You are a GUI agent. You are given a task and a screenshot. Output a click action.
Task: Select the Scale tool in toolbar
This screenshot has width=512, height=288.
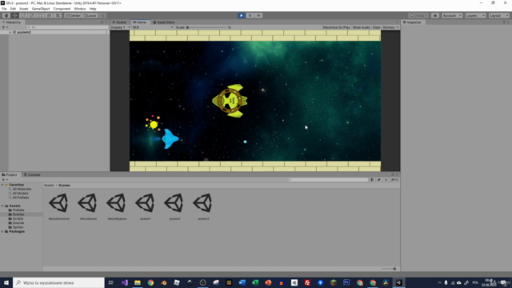[32, 15]
